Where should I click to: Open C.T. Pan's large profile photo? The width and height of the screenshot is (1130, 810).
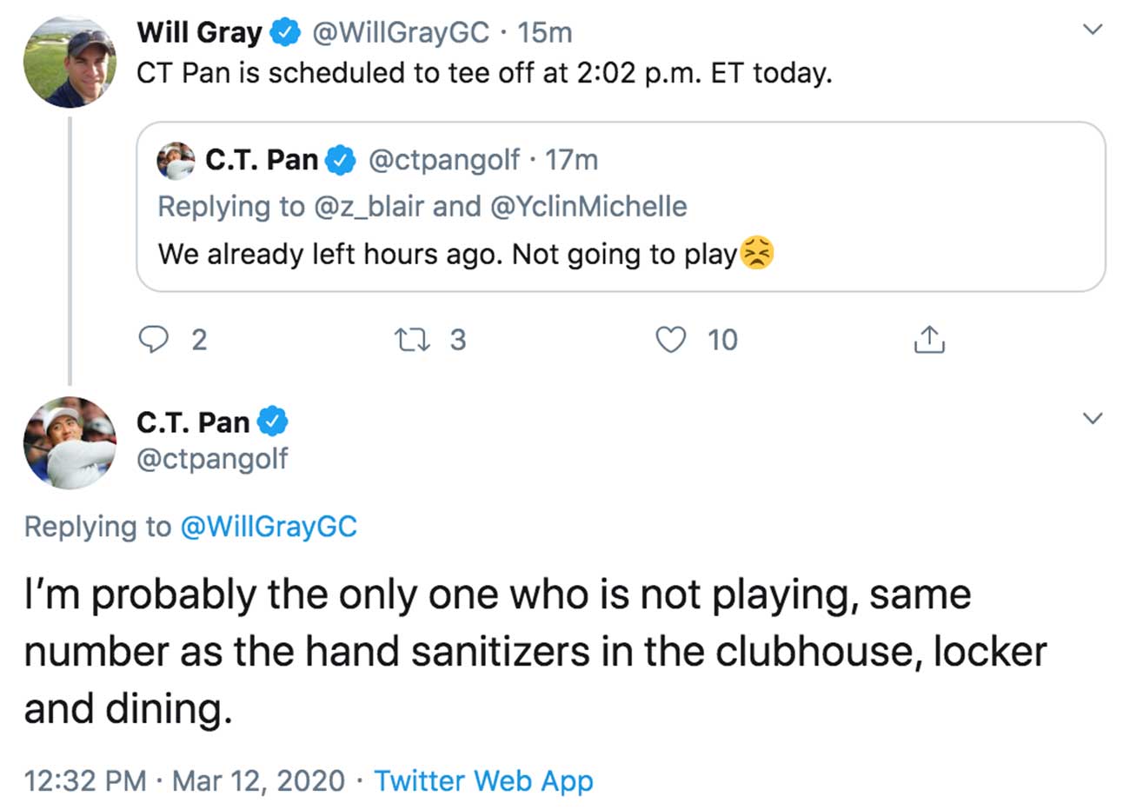[70, 442]
